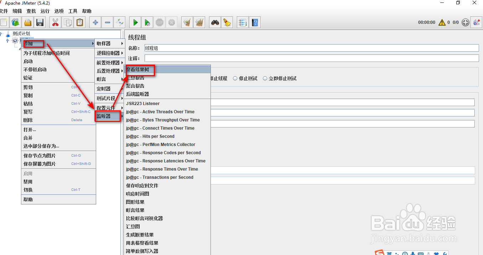Open Help book question mark icon

coord(255,22)
